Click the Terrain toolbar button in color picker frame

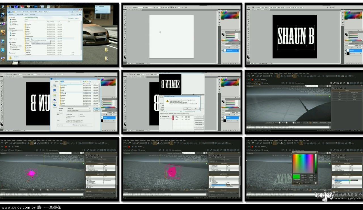pyautogui.click(x=251, y=150)
